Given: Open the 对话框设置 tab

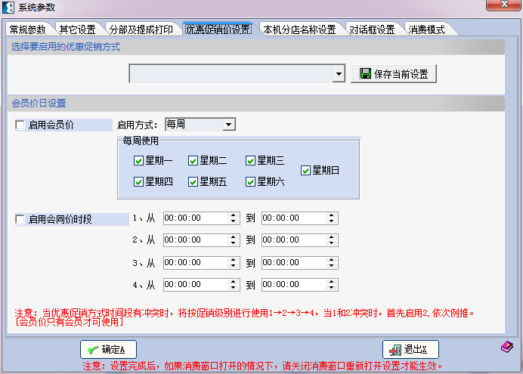Looking at the screenshot, I should pyautogui.click(x=372, y=30).
